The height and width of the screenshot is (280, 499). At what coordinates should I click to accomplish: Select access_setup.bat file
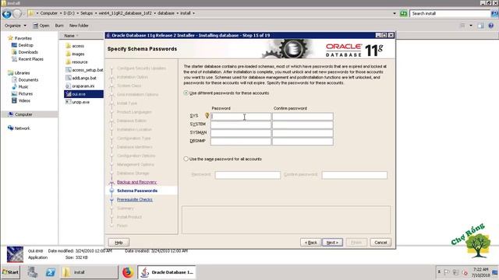pos(84,70)
